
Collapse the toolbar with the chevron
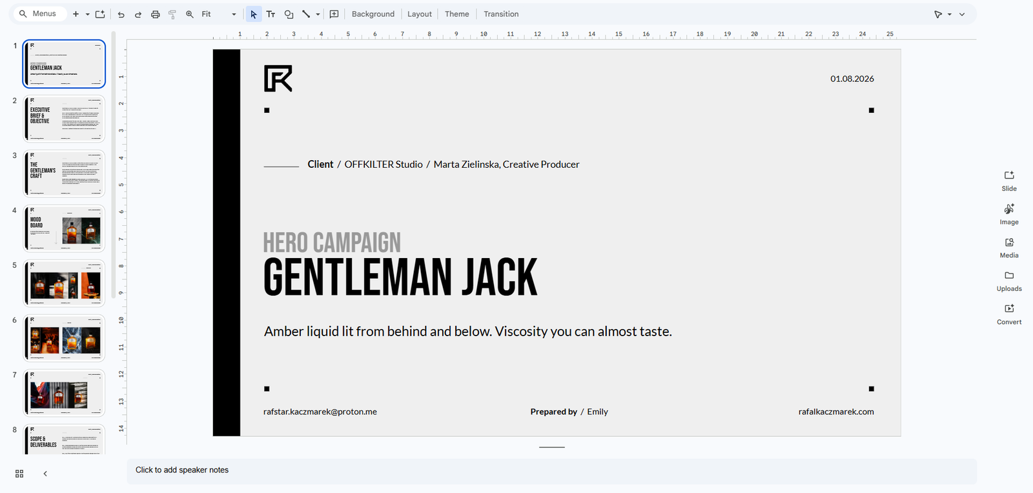962,14
